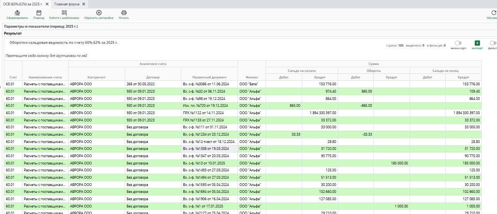The width and height of the screenshot is (497, 214).
Task: Click the Договор column header
Action: (x=153, y=77)
